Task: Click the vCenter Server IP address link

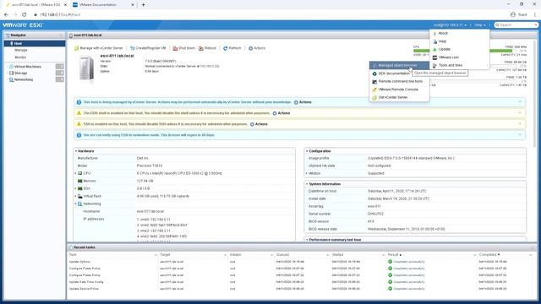Action: [x=210, y=66]
